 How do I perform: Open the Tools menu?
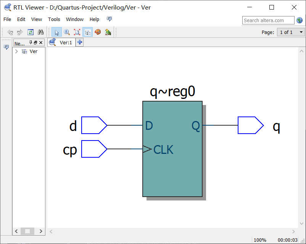(54, 19)
